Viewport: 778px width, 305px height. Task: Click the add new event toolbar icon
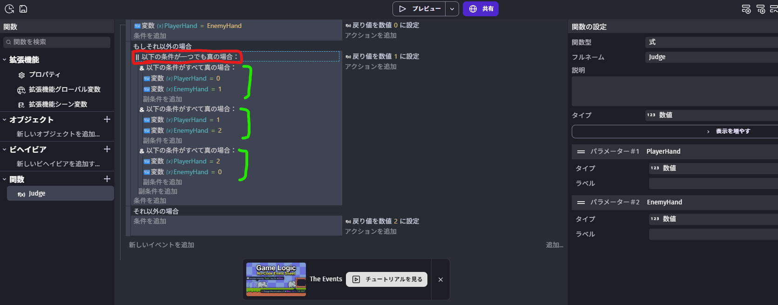point(746,9)
